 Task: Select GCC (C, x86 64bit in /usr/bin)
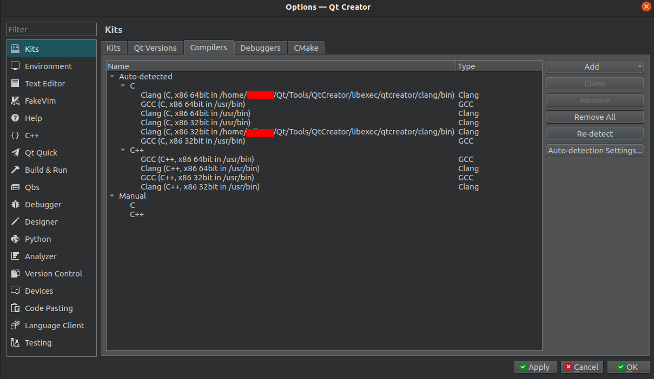(x=193, y=104)
